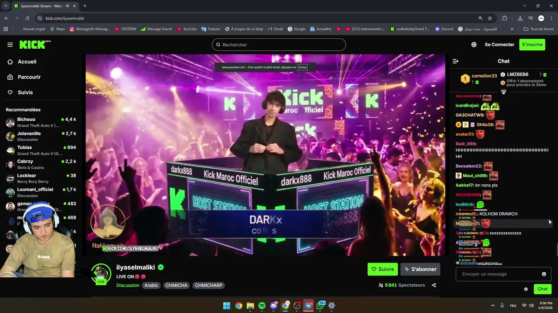This screenshot has width=558, height=313.
Task: Open Locklear recommended channel
Action: coord(41,178)
